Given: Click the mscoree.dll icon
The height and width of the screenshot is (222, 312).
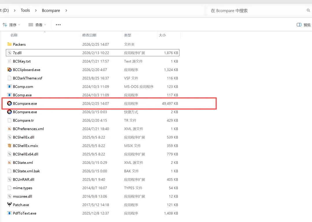Looking at the screenshot, I should point(9,196).
